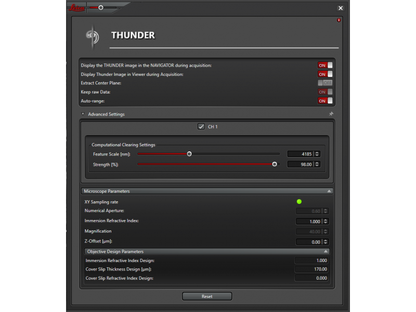The height and width of the screenshot is (312, 416).
Task: Toggle Thunder Image in Viewer during Acquisition
Action: pos(325,74)
